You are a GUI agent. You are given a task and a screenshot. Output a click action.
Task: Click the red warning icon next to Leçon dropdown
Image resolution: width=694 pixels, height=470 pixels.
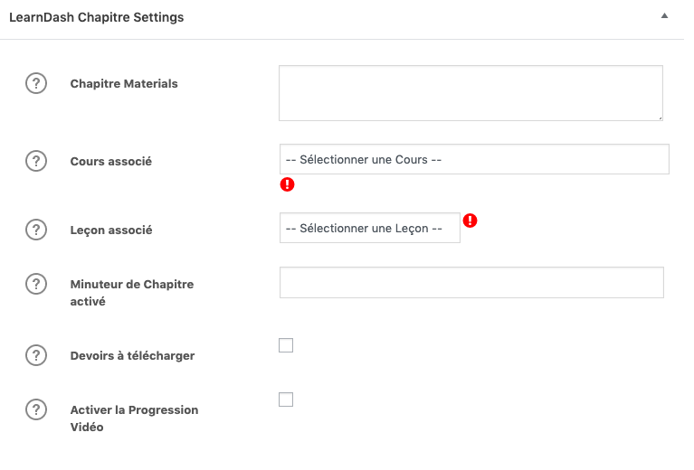pyautogui.click(x=470, y=221)
